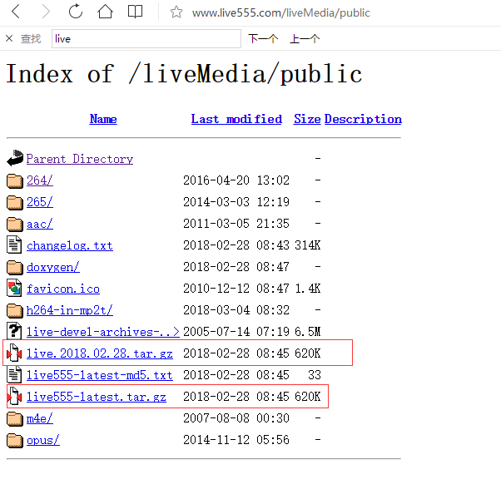Click the size value 33
Screen dimensions: 501x499
(x=314, y=375)
